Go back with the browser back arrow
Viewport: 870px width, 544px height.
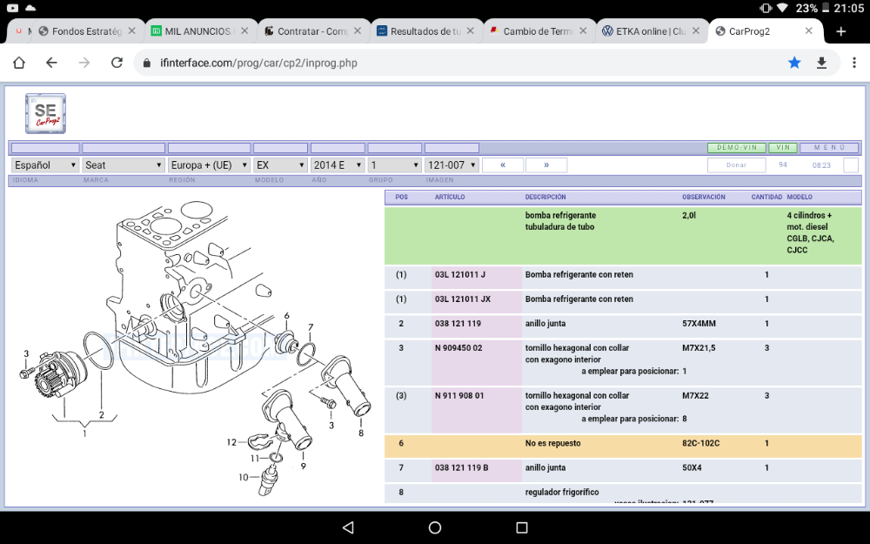51,63
